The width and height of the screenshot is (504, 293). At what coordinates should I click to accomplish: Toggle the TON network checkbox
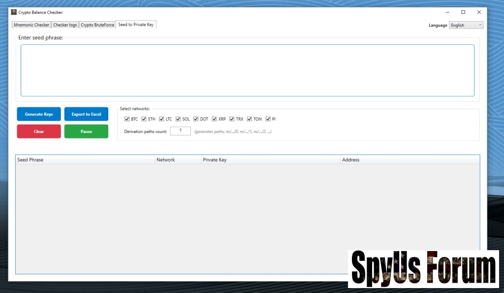click(x=250, y=119)
